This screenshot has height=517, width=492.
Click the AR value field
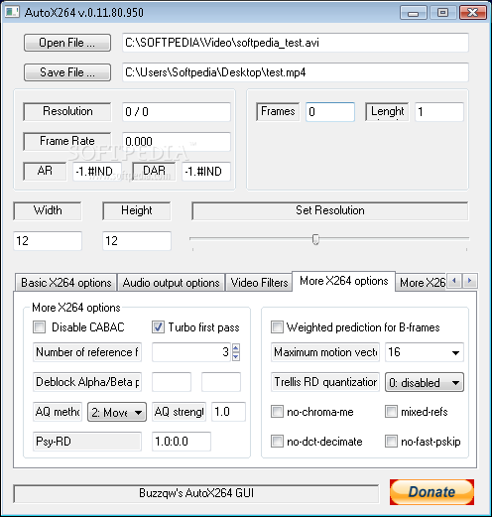point(97,172)
